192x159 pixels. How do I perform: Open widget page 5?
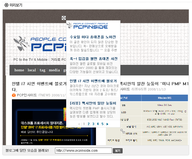point(103,124)
